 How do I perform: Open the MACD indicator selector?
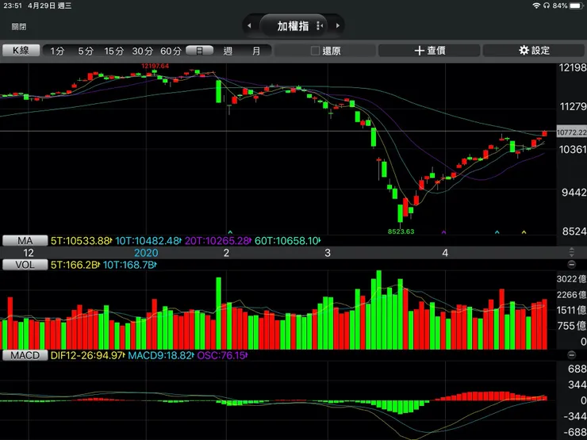click(25, 355)
